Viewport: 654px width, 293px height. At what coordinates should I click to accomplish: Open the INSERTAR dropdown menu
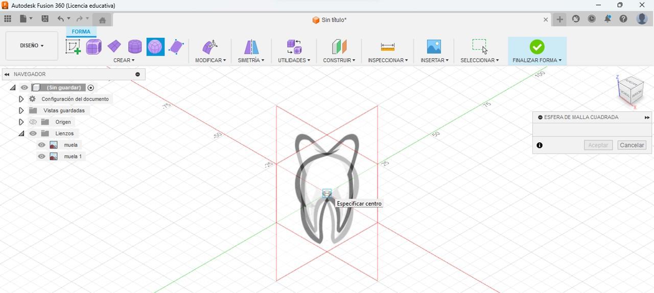(434, 60)
